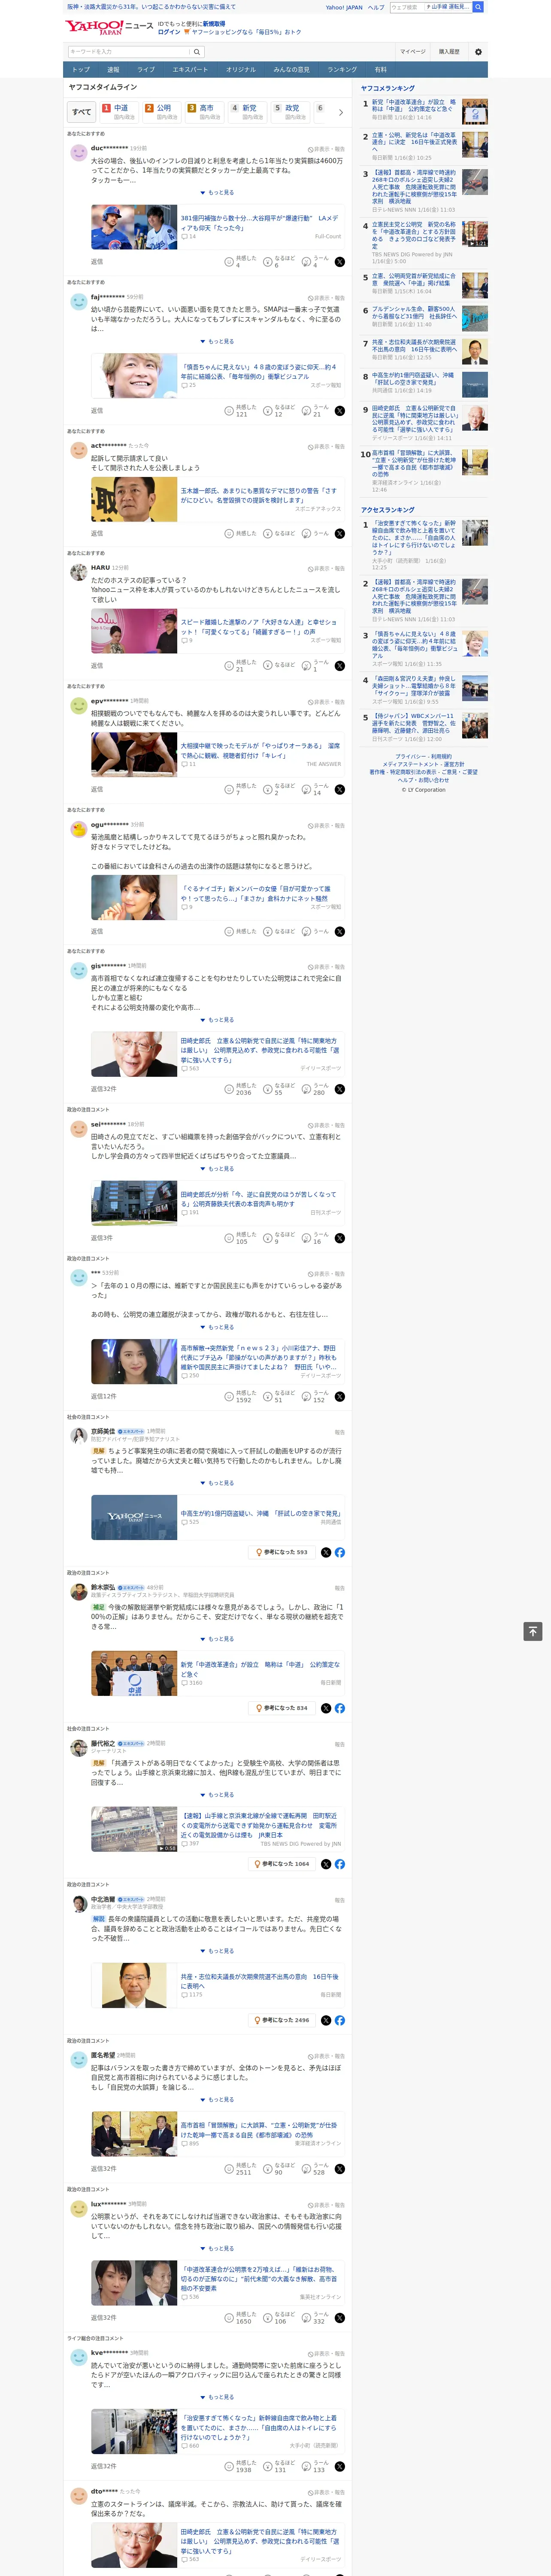Expand もっと見る on the sei comment
The width and height of the screenshot is (551, 2576).
coord(217,1169)
